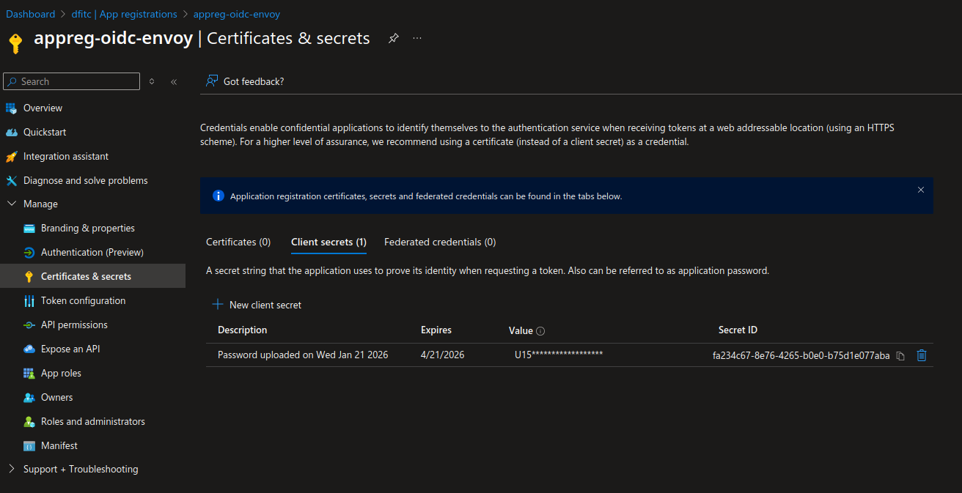
Task: Go to Dashboard breadcrumb link
Action: pyautogui.click(x=30, y=14)
